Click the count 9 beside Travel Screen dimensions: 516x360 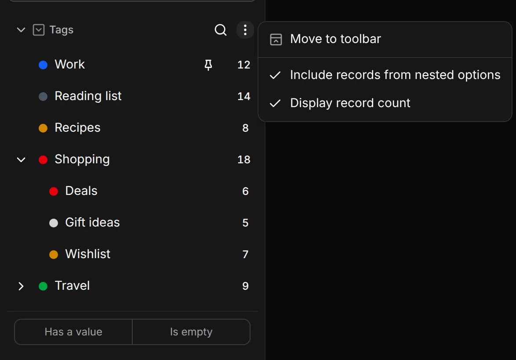(246, 286)
